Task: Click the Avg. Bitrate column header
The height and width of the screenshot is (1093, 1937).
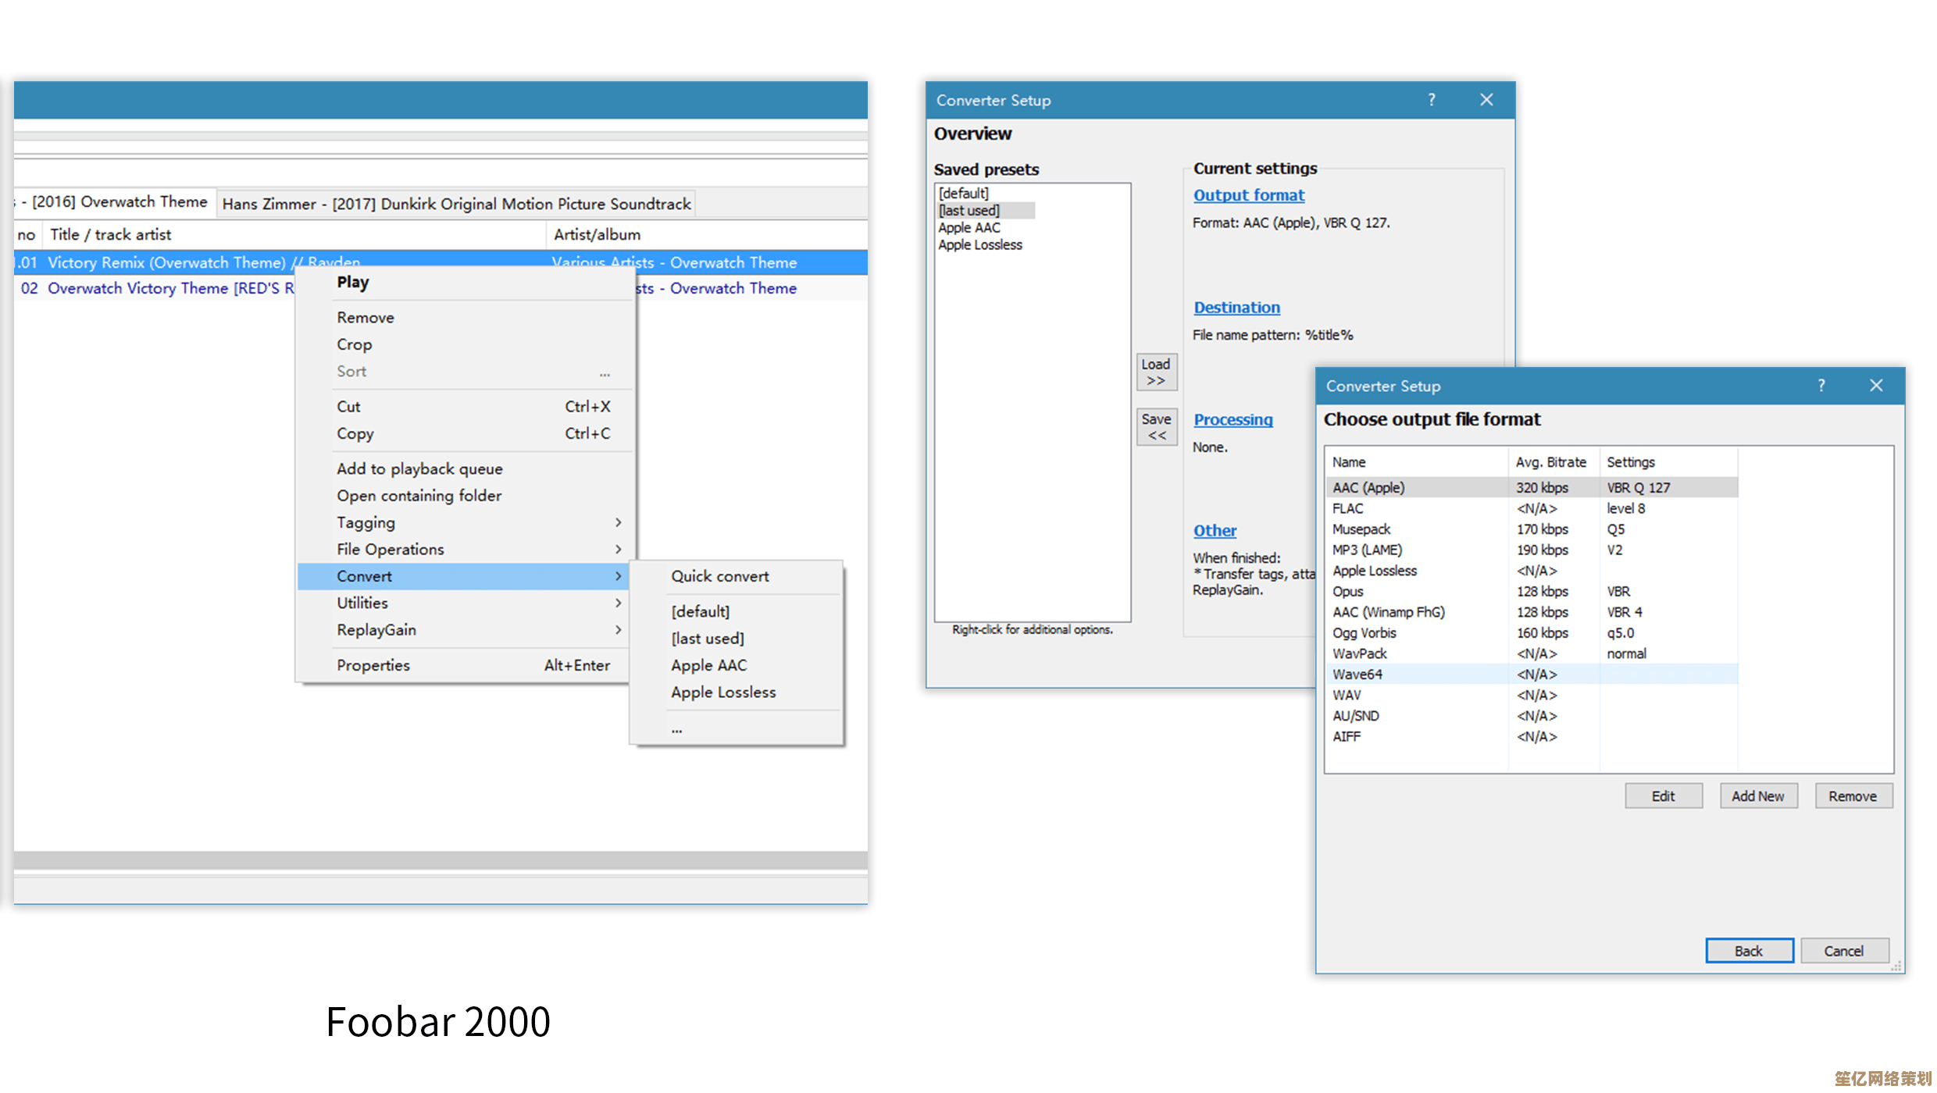Action: pos(1554,462)
